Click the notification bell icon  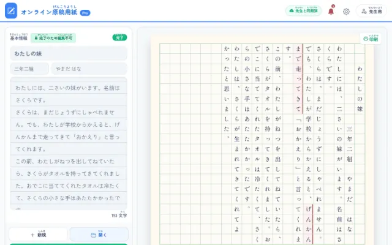click(331, 11)
